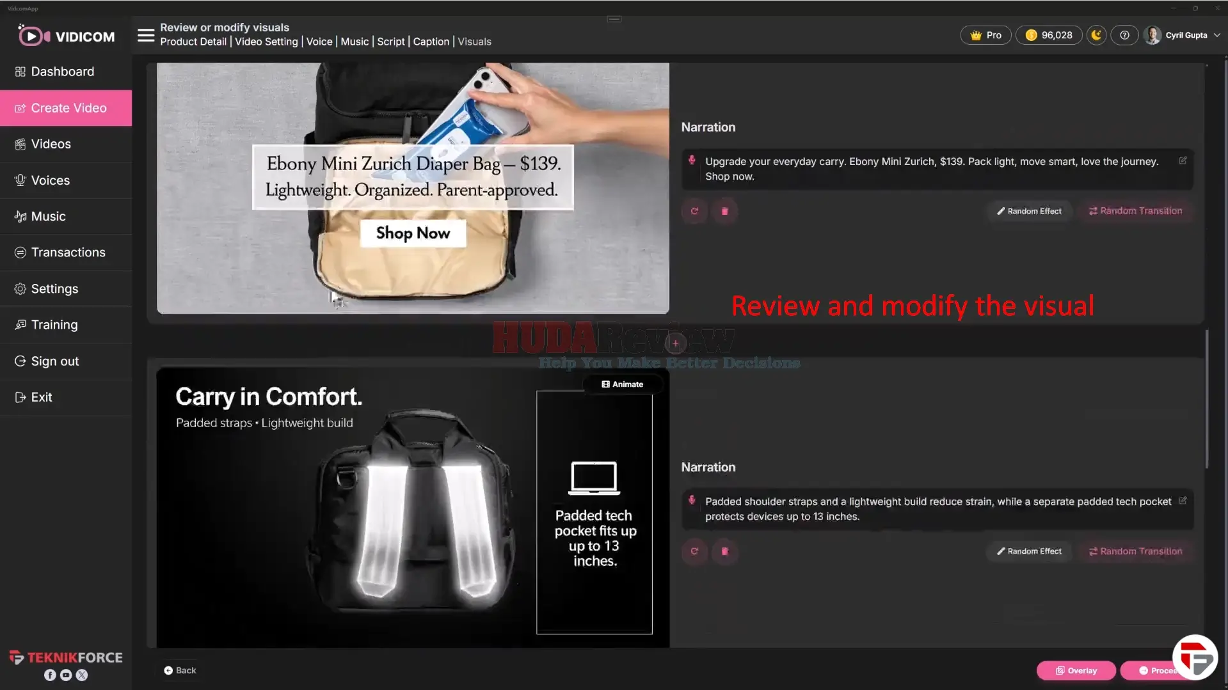
Task: Select the Visuals step
Action: 475,42
